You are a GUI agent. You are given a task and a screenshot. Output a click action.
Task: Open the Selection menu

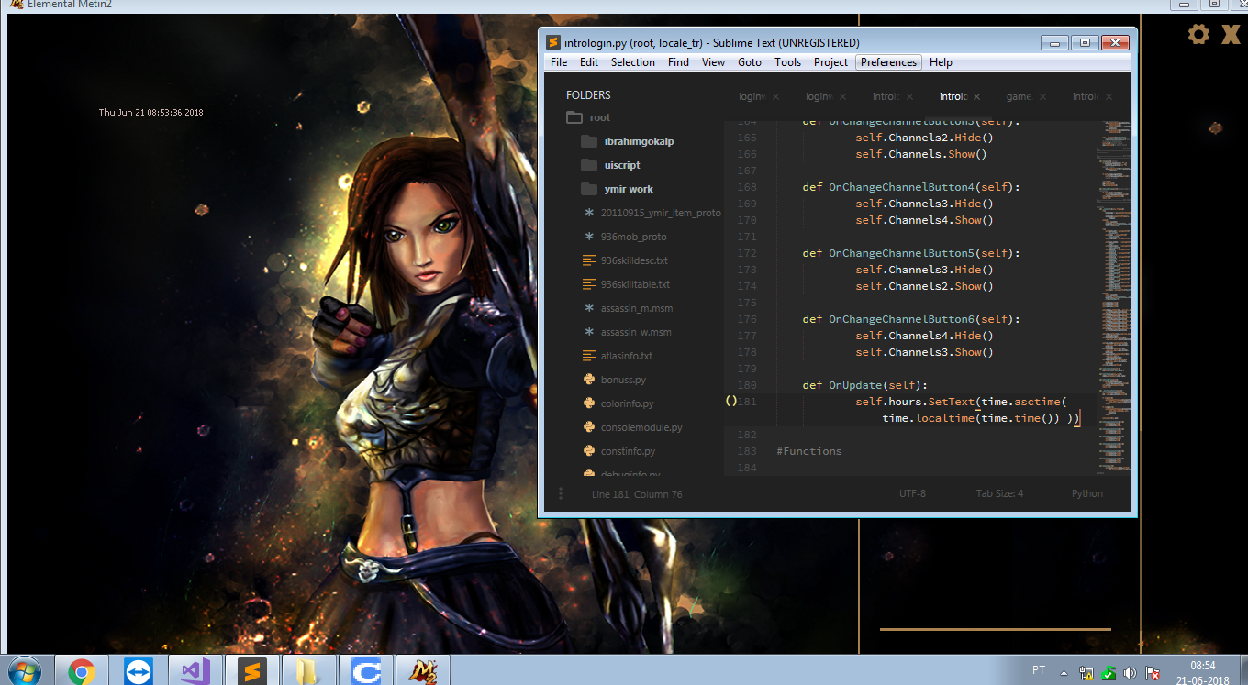tap(633, 62)
